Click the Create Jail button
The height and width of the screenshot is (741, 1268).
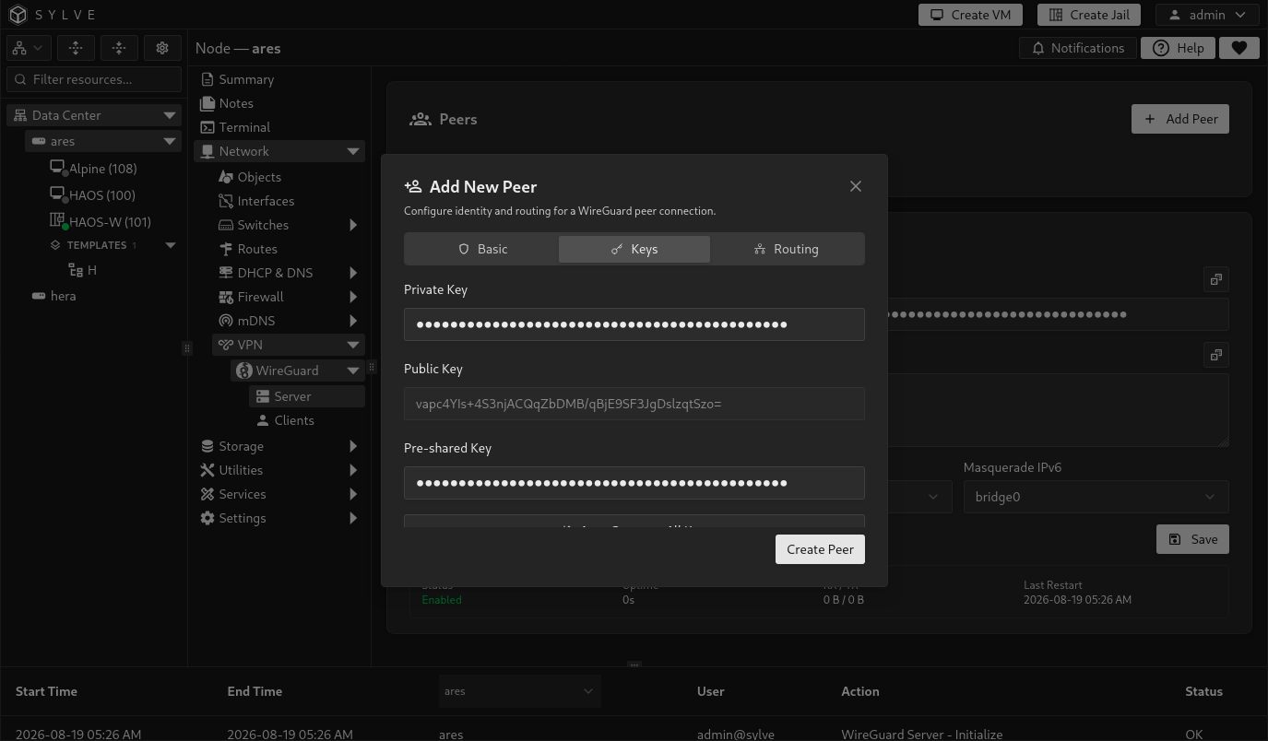(1089, 15)
